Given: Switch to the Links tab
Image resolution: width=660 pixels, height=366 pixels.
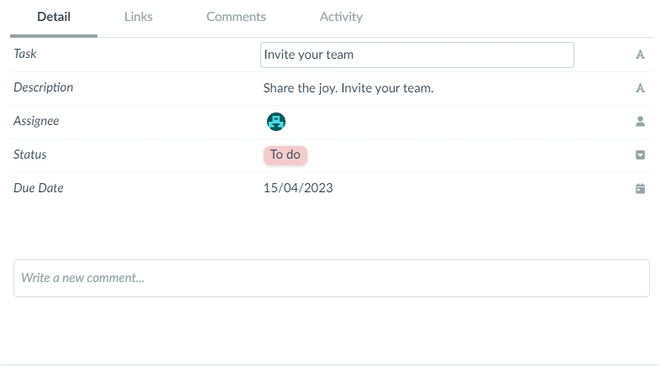Looking at the screenshot, I should 139,17.
